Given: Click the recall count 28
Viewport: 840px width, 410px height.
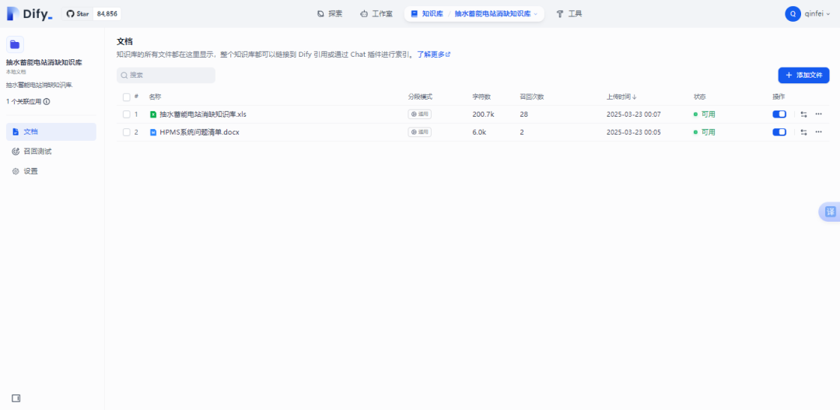Looking at the screenshot, I should click(524, 114).
